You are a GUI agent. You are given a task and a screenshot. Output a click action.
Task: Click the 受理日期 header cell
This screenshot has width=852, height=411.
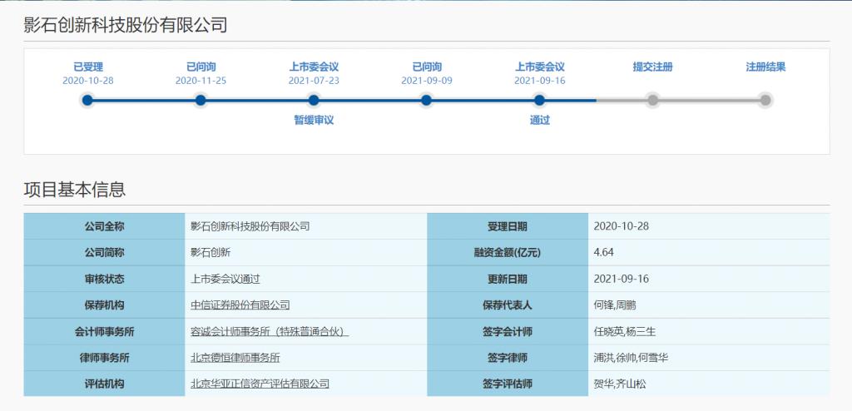pos(508,226)
